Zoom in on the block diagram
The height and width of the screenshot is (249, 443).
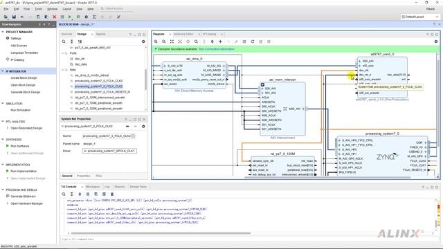point(156,41)
